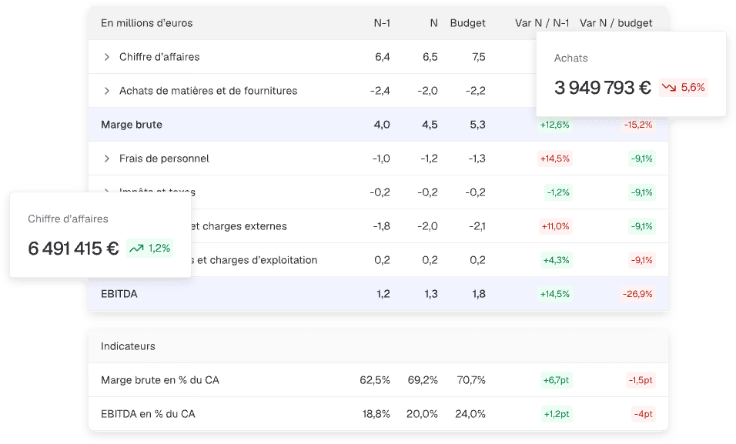Click the -4pt badge on EBITDA en % du CA
Screen dimensions: 736x444
[x=641, y=413]
